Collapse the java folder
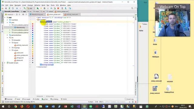Screen dimensions: 194x109 click(x=7, y=22)
